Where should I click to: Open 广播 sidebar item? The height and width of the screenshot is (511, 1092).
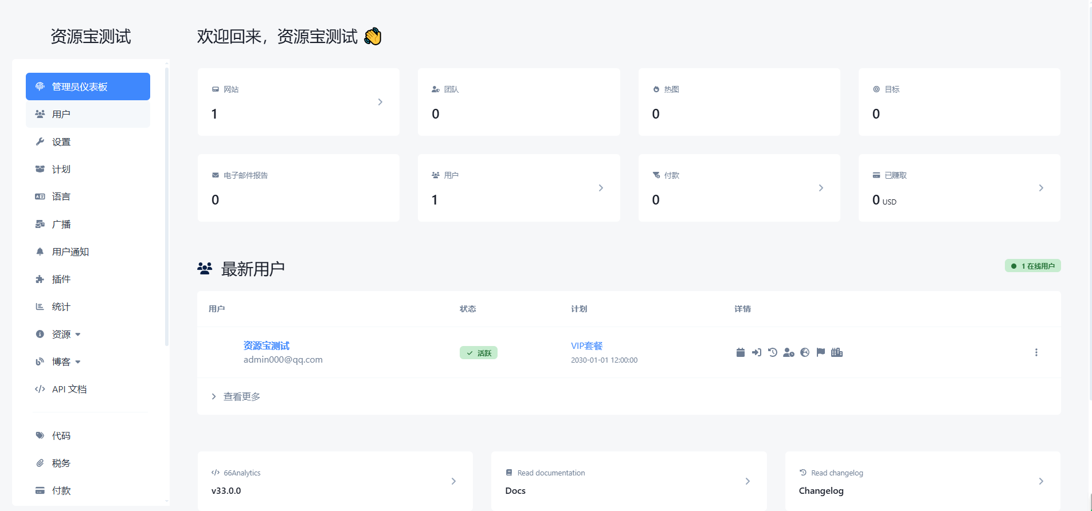pos(88,224)
